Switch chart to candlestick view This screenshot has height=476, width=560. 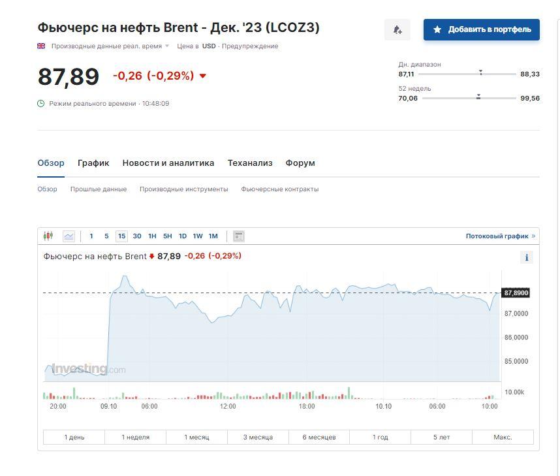click(x=48, y=236)
